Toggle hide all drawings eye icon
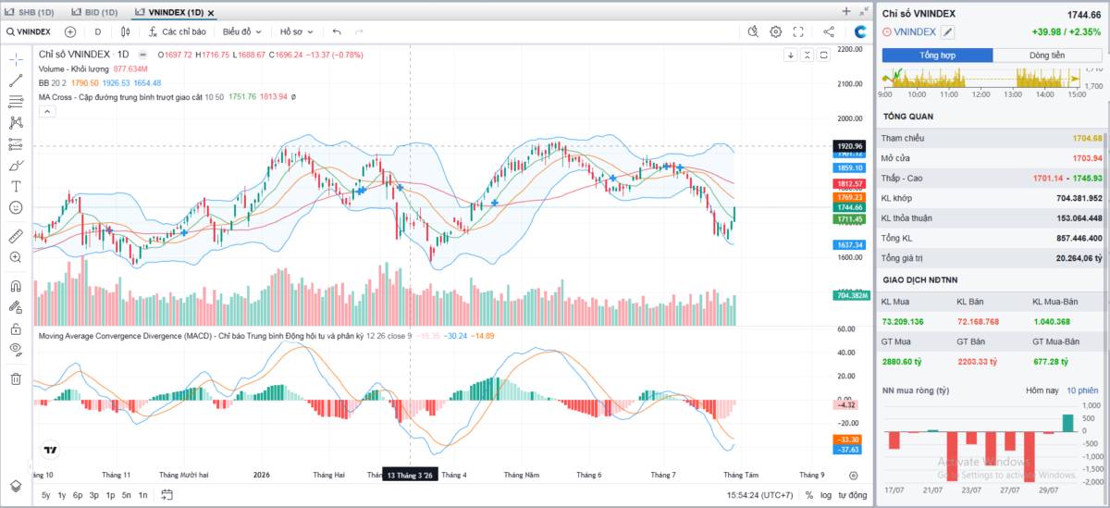The image size is (1110, 508). [x=16, y=349]
